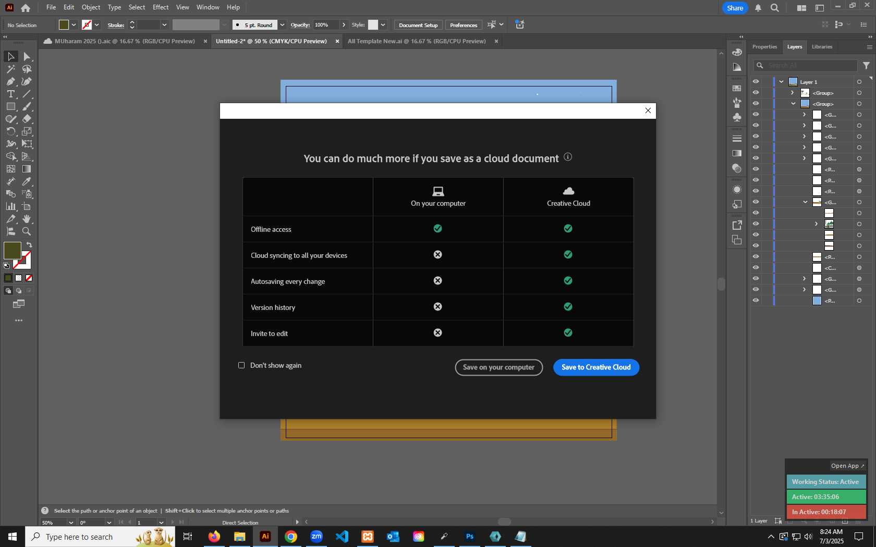
Task: Open the Opacity arrow flyout
Action: (x=344, y=25)
